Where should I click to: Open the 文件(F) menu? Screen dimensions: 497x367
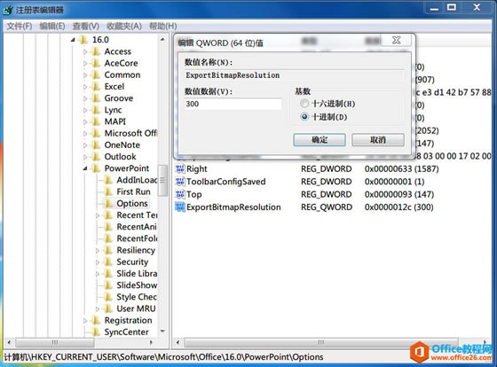[20, 26]
